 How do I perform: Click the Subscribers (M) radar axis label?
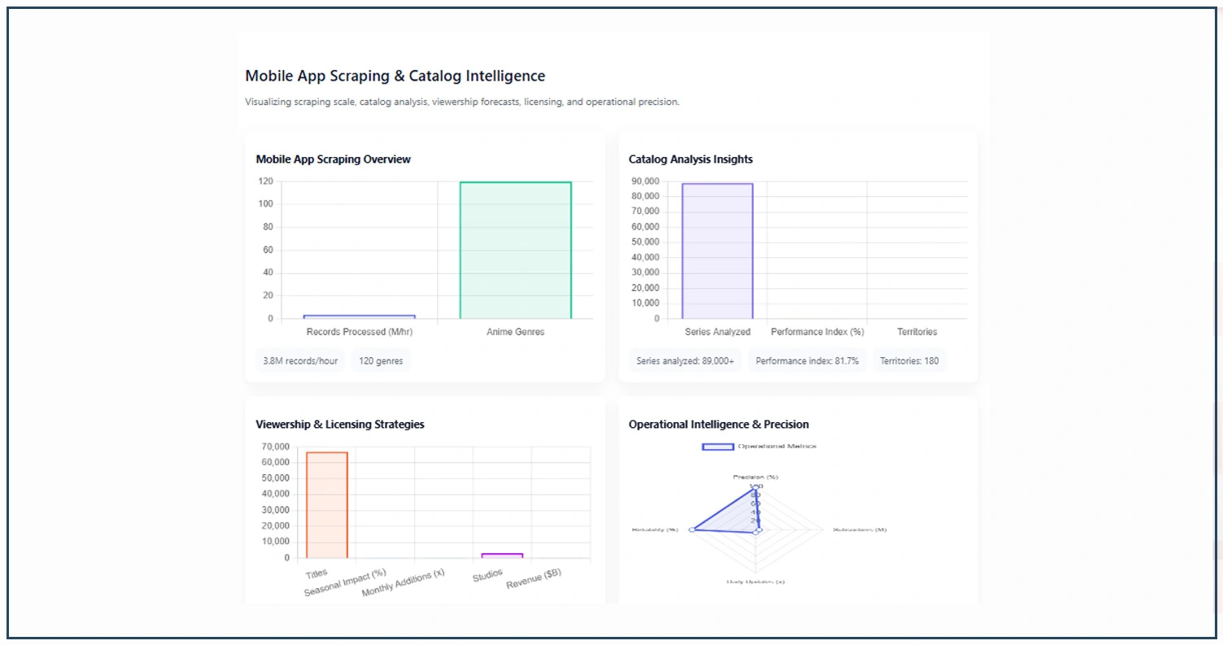coord(859,528)
